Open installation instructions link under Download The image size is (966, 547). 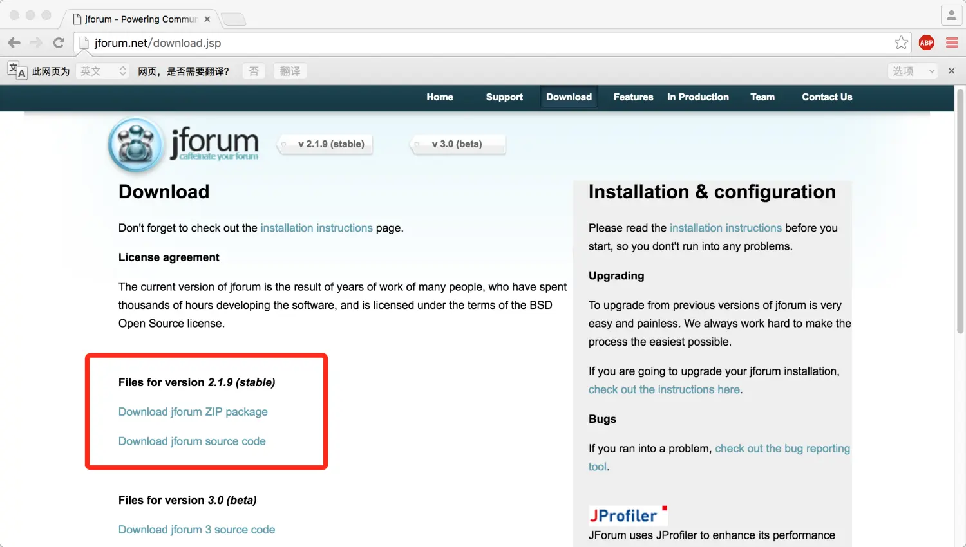tap(316, 228)
